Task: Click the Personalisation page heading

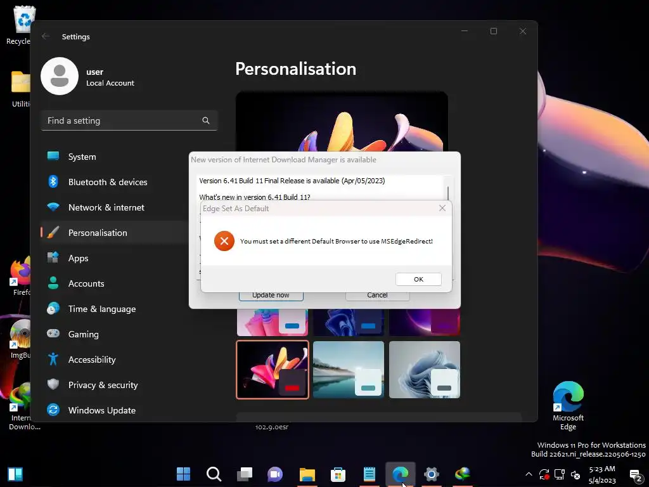Action: [x=295, y=68]
